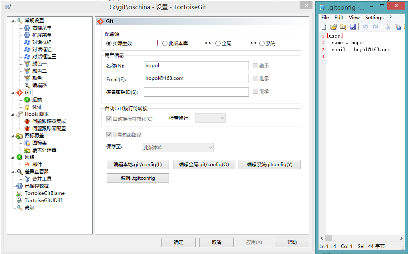Click the Git diamond icon in the tree
The height and width of the screenshot is (254, 408).
pyautogui.click(x=20, y=92)
